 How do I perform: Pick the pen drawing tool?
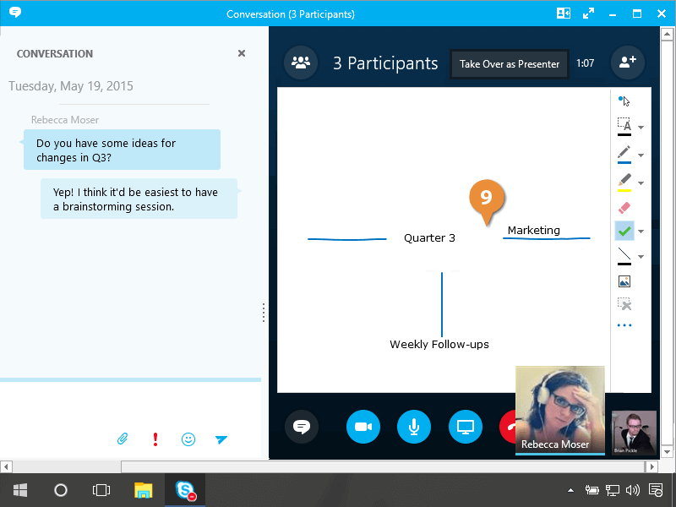tap(624, 154)
